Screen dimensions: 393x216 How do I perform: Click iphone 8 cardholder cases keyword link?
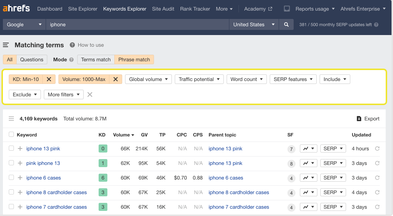(x=56, y=192)
